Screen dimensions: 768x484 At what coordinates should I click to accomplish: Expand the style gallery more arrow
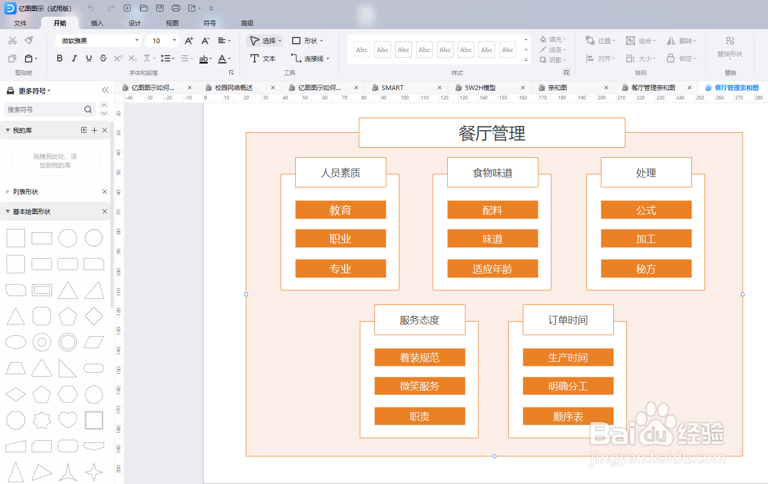(526, 60)
